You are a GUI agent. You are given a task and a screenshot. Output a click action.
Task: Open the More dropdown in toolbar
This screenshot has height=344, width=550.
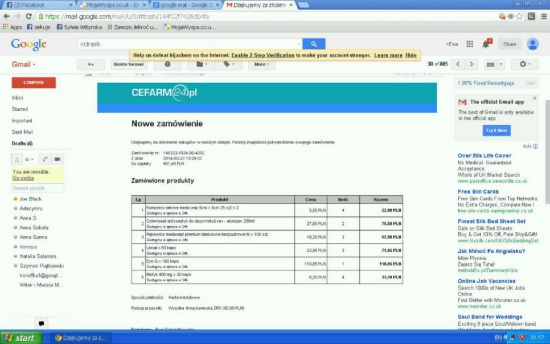tap(262, 64)
